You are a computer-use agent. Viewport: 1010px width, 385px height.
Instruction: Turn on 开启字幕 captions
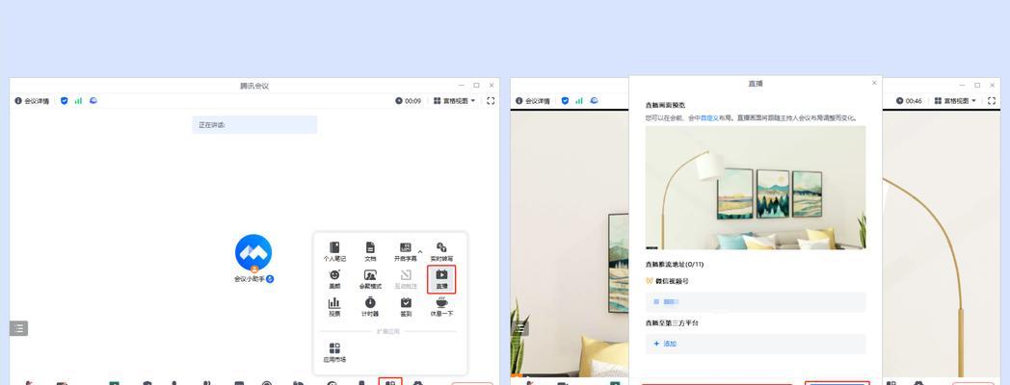pyautogui.click(x=405, y=252)
